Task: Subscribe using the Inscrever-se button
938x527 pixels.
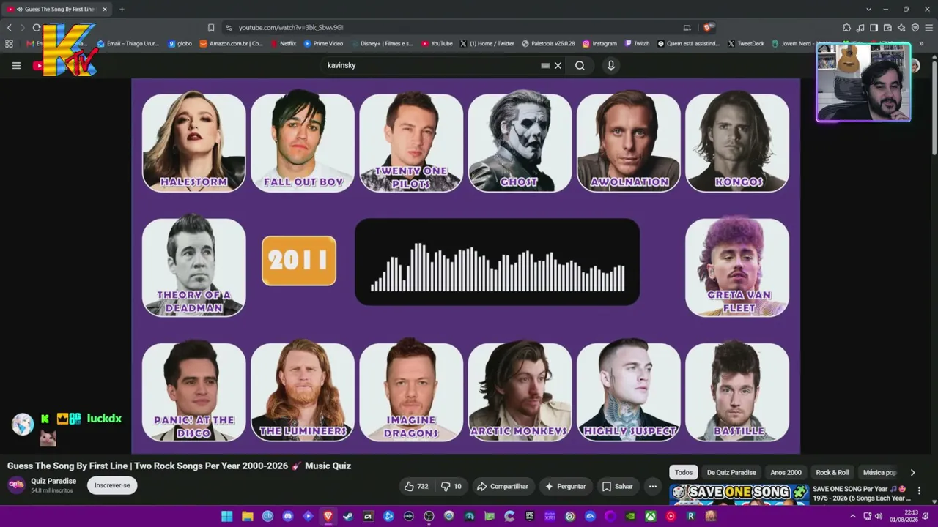Action: point(112,485)
